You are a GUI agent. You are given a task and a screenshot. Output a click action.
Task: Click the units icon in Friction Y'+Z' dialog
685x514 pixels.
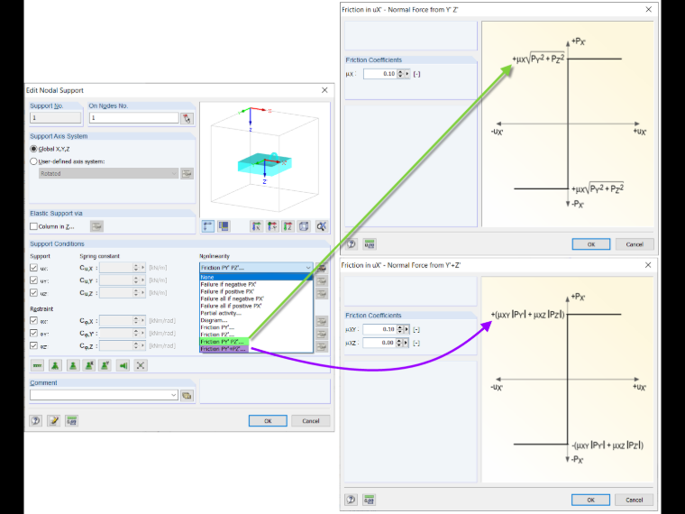pyautogui.click(x=370, y=500)
